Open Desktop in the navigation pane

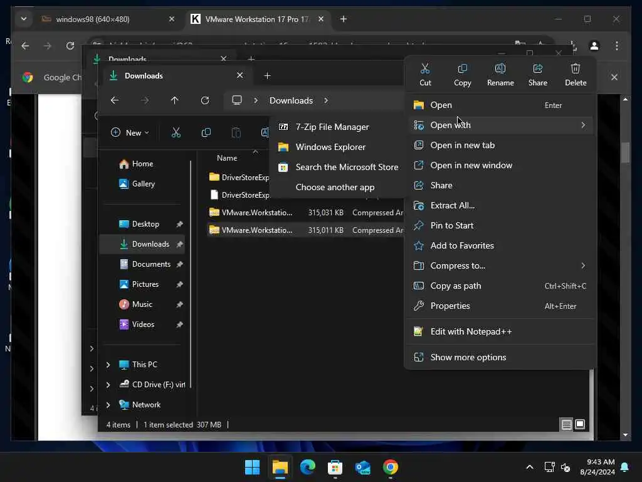(142, 224)
